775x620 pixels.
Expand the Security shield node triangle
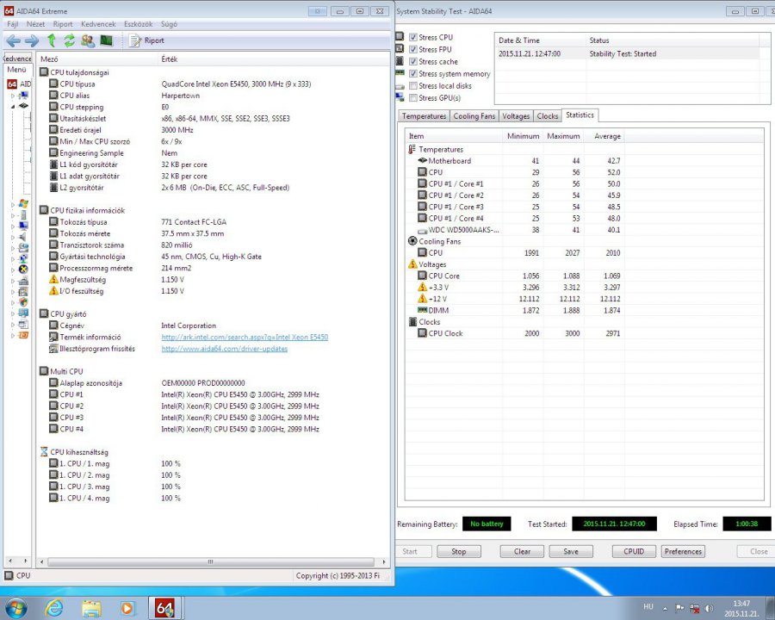pyautogui.click(x=13, y=302)
